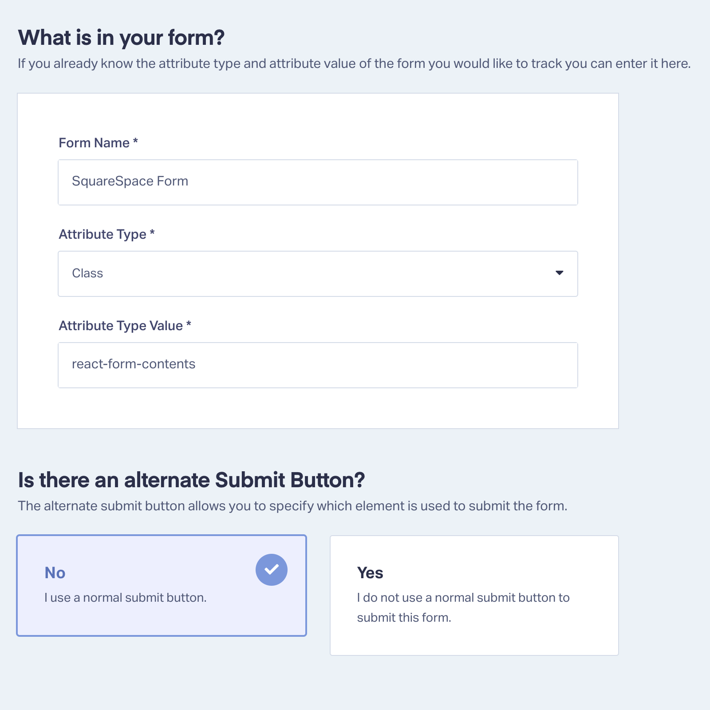Image resolution: width=710 pixels, height=710 pixels.
Task: Click the alternate submit button description sentence
Action: click(x=293, y=506)
